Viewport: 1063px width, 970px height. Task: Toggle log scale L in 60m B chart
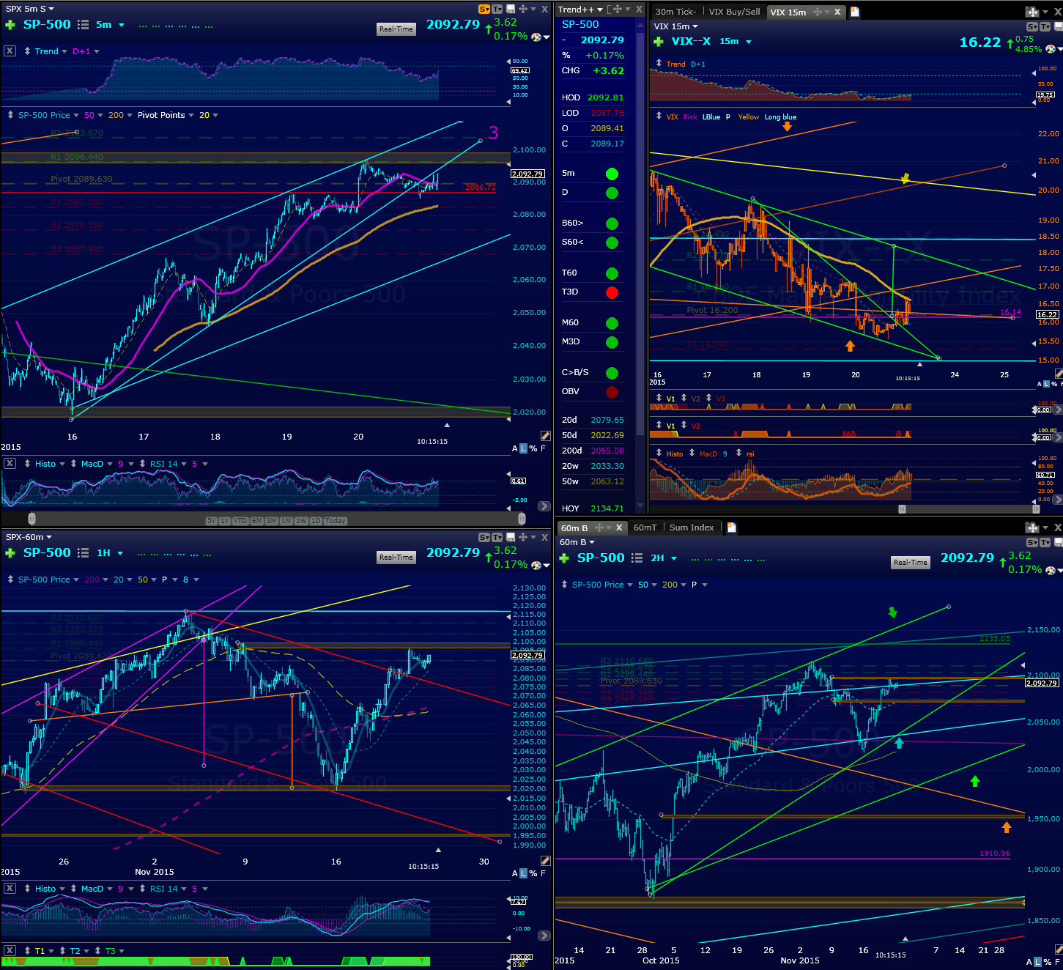coord(1037,962)
